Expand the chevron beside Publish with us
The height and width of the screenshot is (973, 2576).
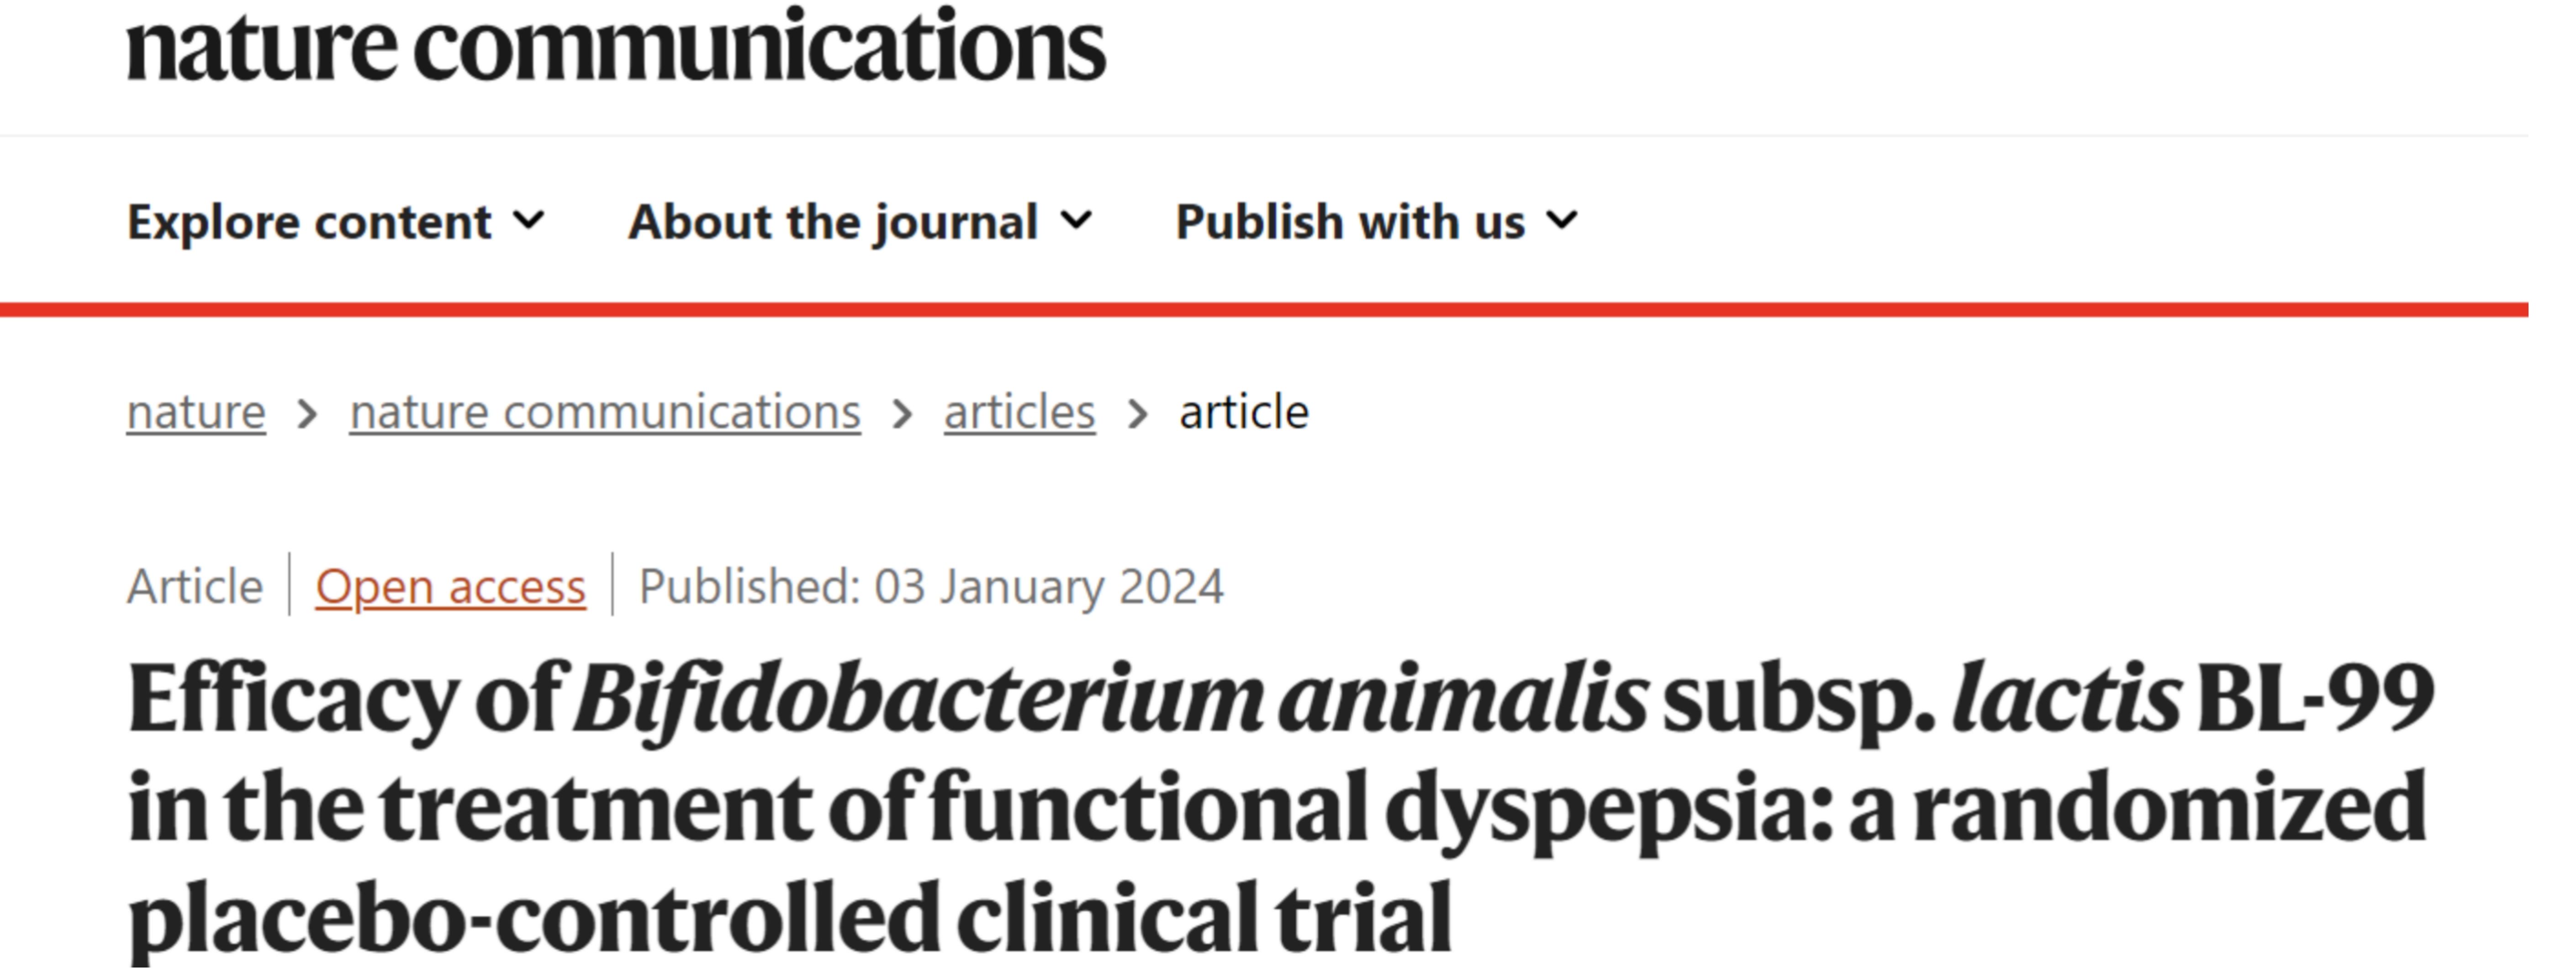pos(1562,220)
